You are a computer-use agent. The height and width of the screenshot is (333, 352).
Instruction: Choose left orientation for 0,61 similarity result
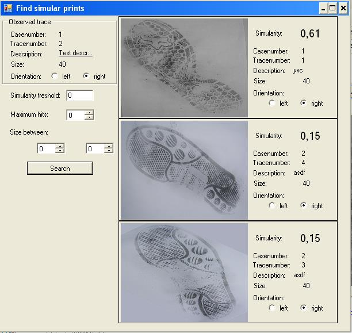point(271,103)
